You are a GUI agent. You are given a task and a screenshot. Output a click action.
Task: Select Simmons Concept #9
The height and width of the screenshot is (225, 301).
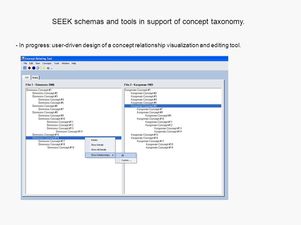(51, 116)
